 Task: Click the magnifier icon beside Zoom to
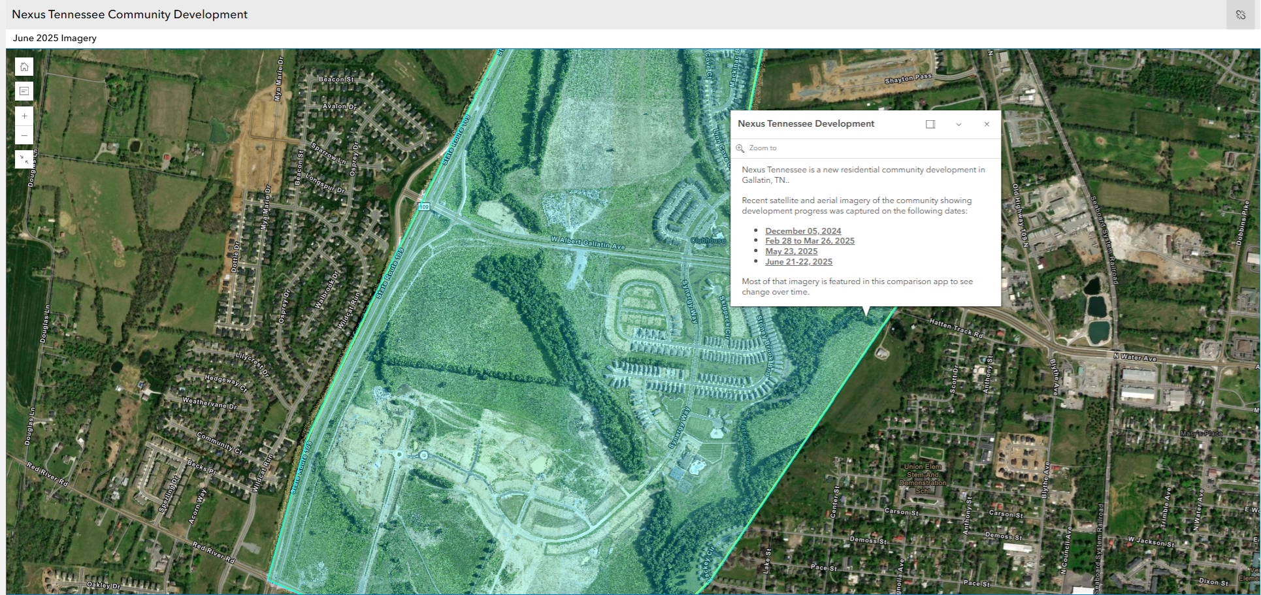click(x=740, y=148)
